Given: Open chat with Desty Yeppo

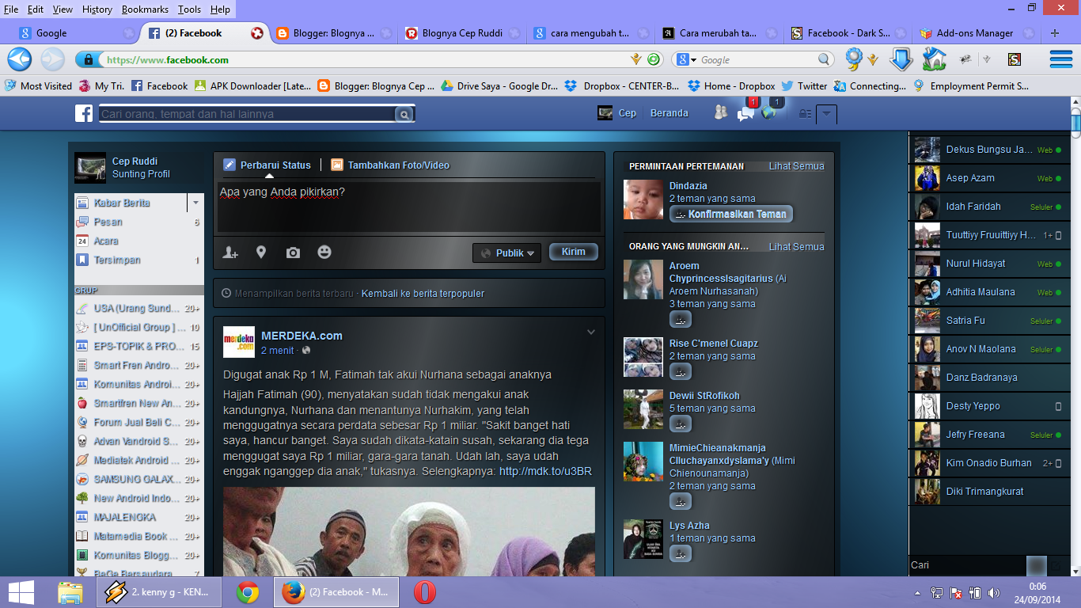Looking at the screenshot, I should click(988, 406).
